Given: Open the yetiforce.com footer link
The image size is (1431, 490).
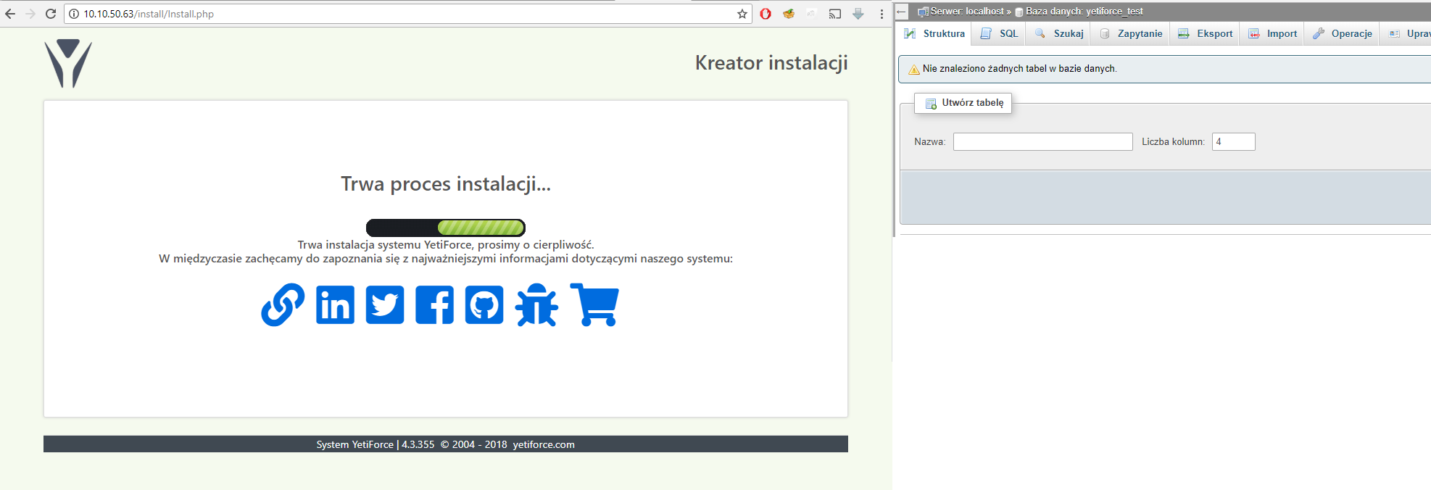Looking at the screenshot, I should 544,444.
